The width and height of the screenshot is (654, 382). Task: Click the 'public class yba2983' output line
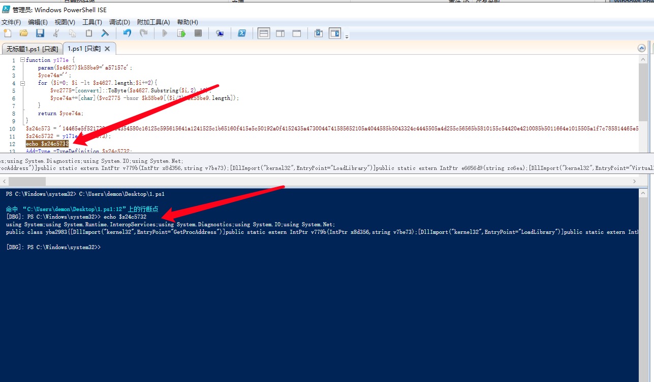322,232
